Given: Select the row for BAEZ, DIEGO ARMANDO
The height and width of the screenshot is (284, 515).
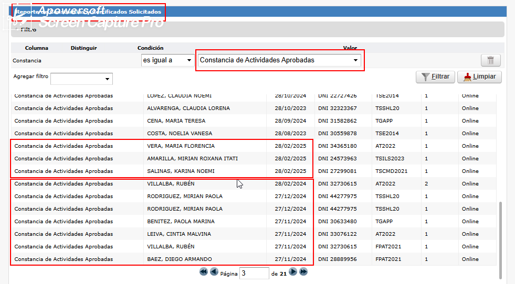Looking at the screenshot, I should click(179, 259).
